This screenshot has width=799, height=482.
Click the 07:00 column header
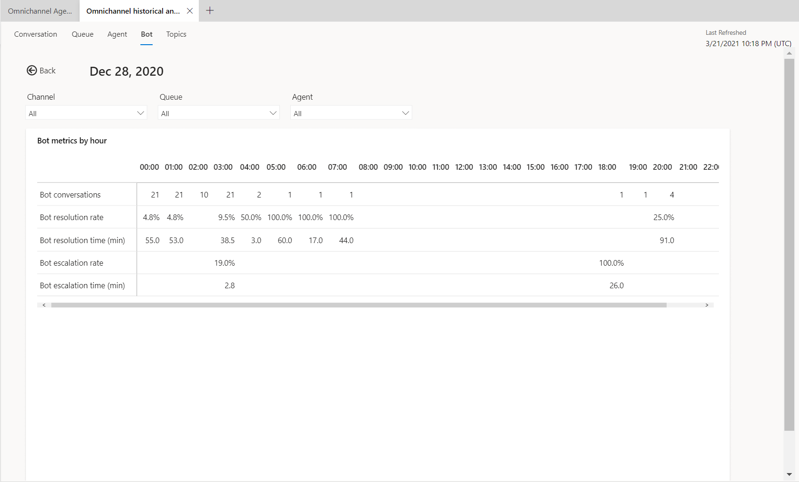point(337,167)
